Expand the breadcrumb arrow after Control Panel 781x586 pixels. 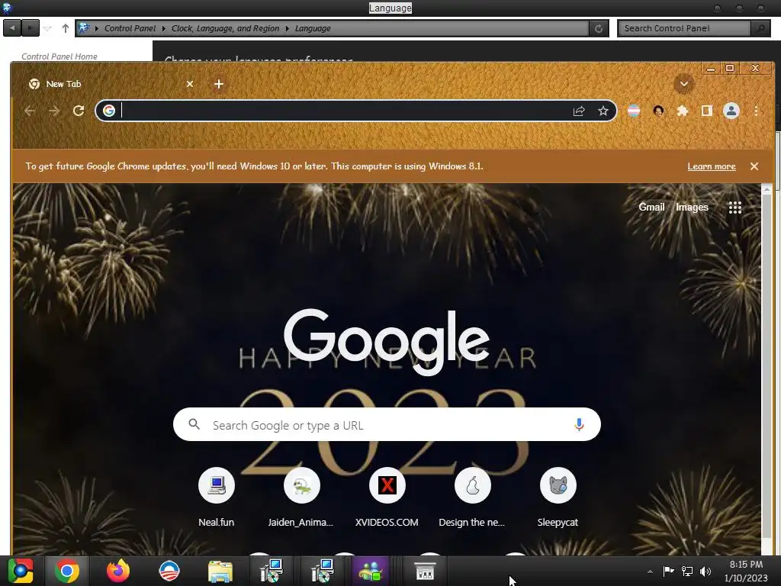point(163,28)
